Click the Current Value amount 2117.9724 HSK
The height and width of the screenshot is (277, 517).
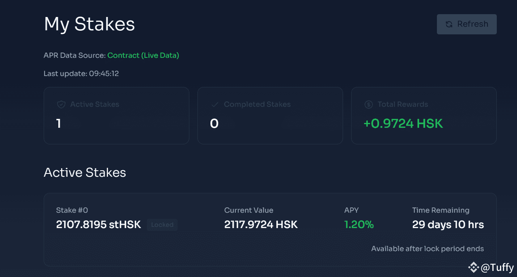(261, 224)
